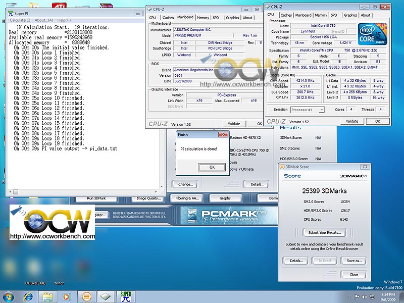Click the Image Quality... button
Viewport: 404px width, 303px height.
coord(148,198)
